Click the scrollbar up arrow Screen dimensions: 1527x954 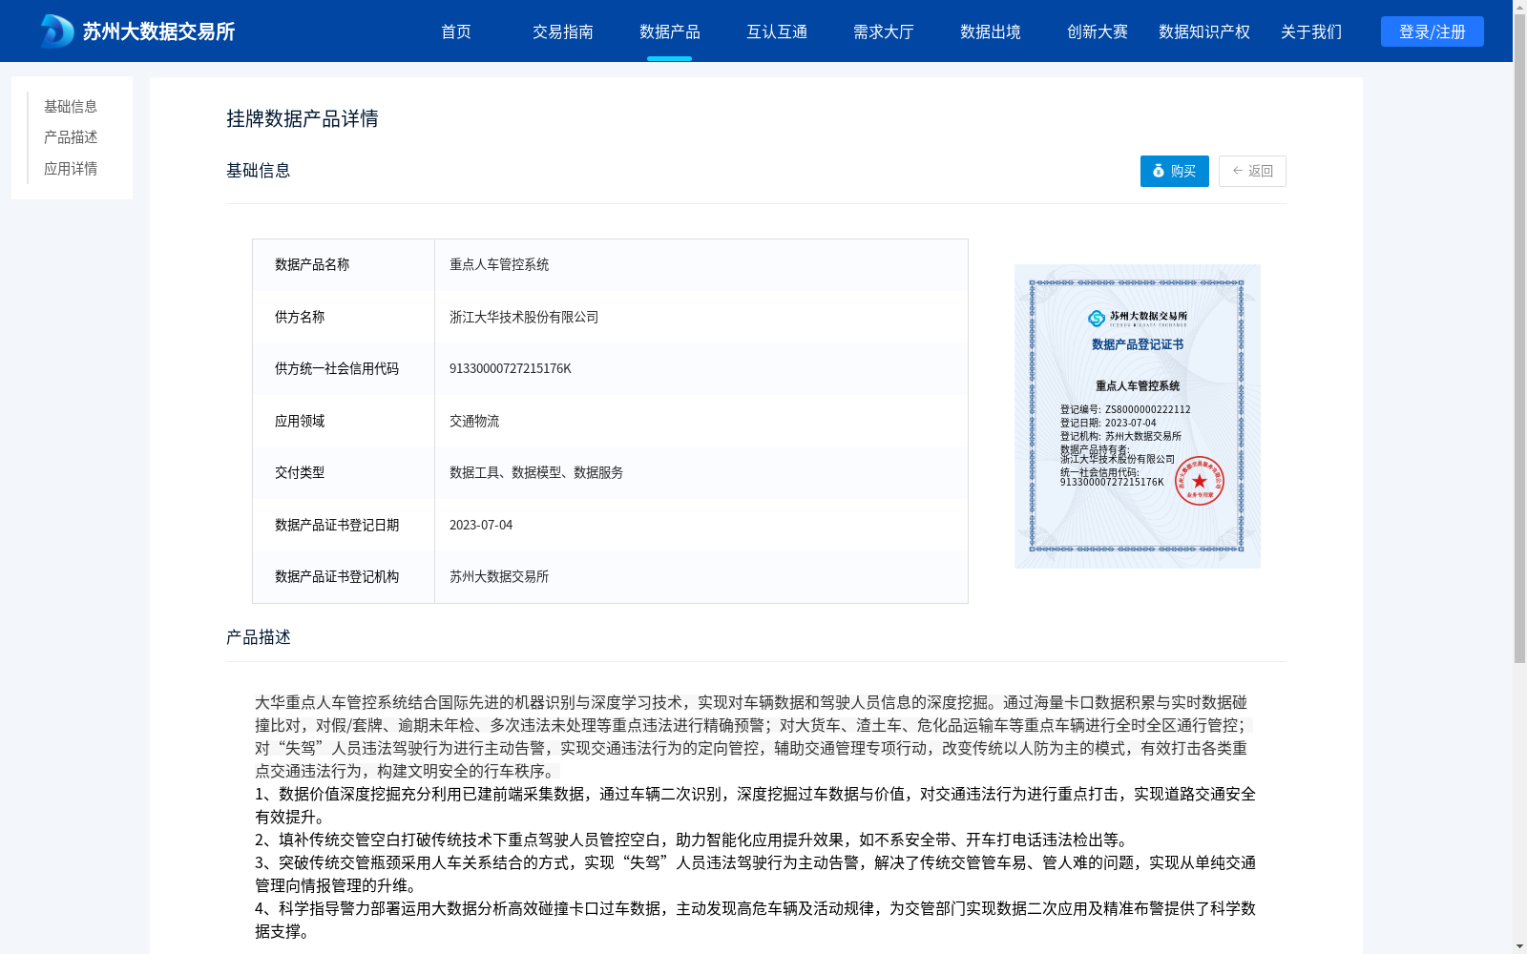tap(1519, 7)
